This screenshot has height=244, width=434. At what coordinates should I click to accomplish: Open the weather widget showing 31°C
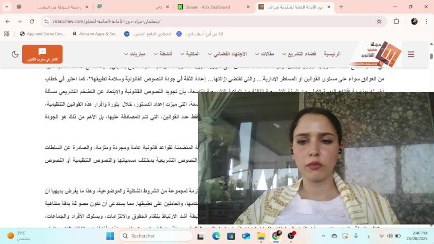(x=19, y=236)
